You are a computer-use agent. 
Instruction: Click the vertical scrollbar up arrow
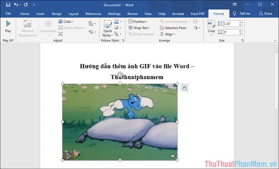[276, 46]
